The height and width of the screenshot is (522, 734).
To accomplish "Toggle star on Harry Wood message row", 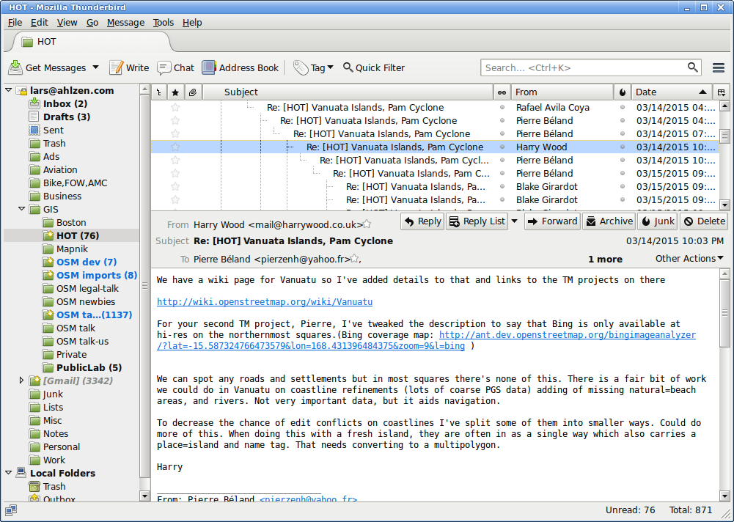I will click(175, 147).
